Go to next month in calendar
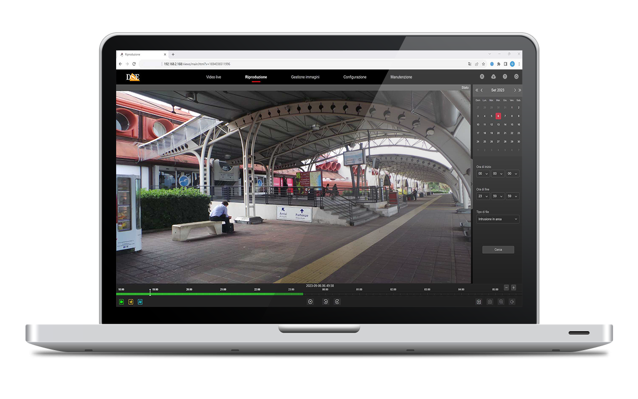638x399 pixels. click(515, 90)
